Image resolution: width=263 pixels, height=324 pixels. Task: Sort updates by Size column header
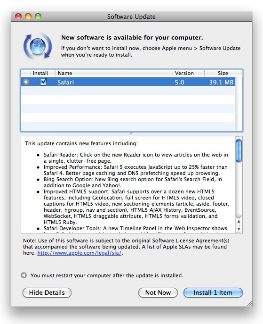coord(220,73)
